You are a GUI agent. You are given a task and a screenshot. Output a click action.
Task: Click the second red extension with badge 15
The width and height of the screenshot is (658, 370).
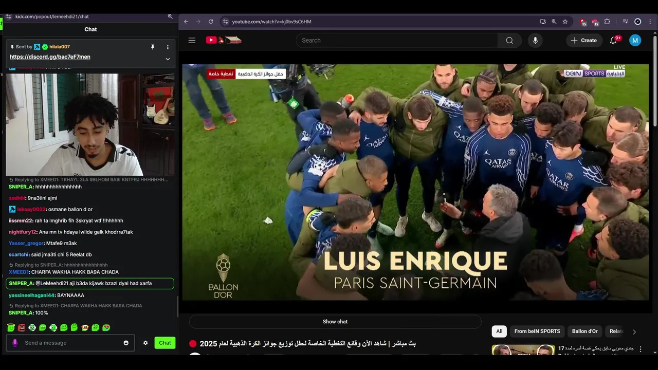click(x=595, y=22)
